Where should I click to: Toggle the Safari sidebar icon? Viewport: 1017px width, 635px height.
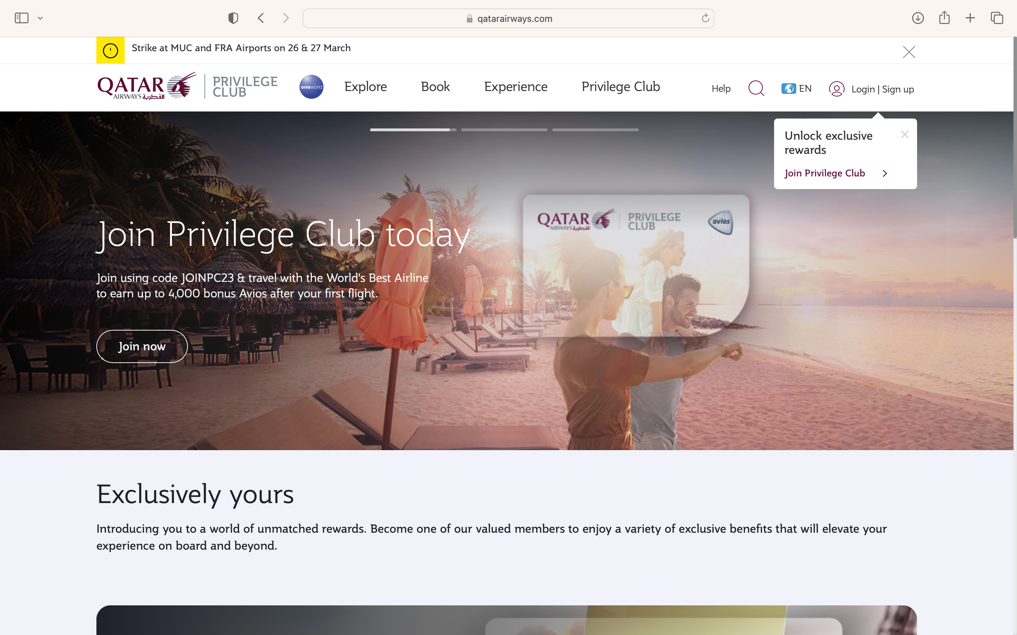tap(22, 18)
